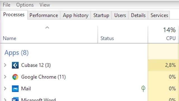The width and height of the screenshot is (179, 101).
Task: Select the Cubase 12 app icon
Action: 15,65
